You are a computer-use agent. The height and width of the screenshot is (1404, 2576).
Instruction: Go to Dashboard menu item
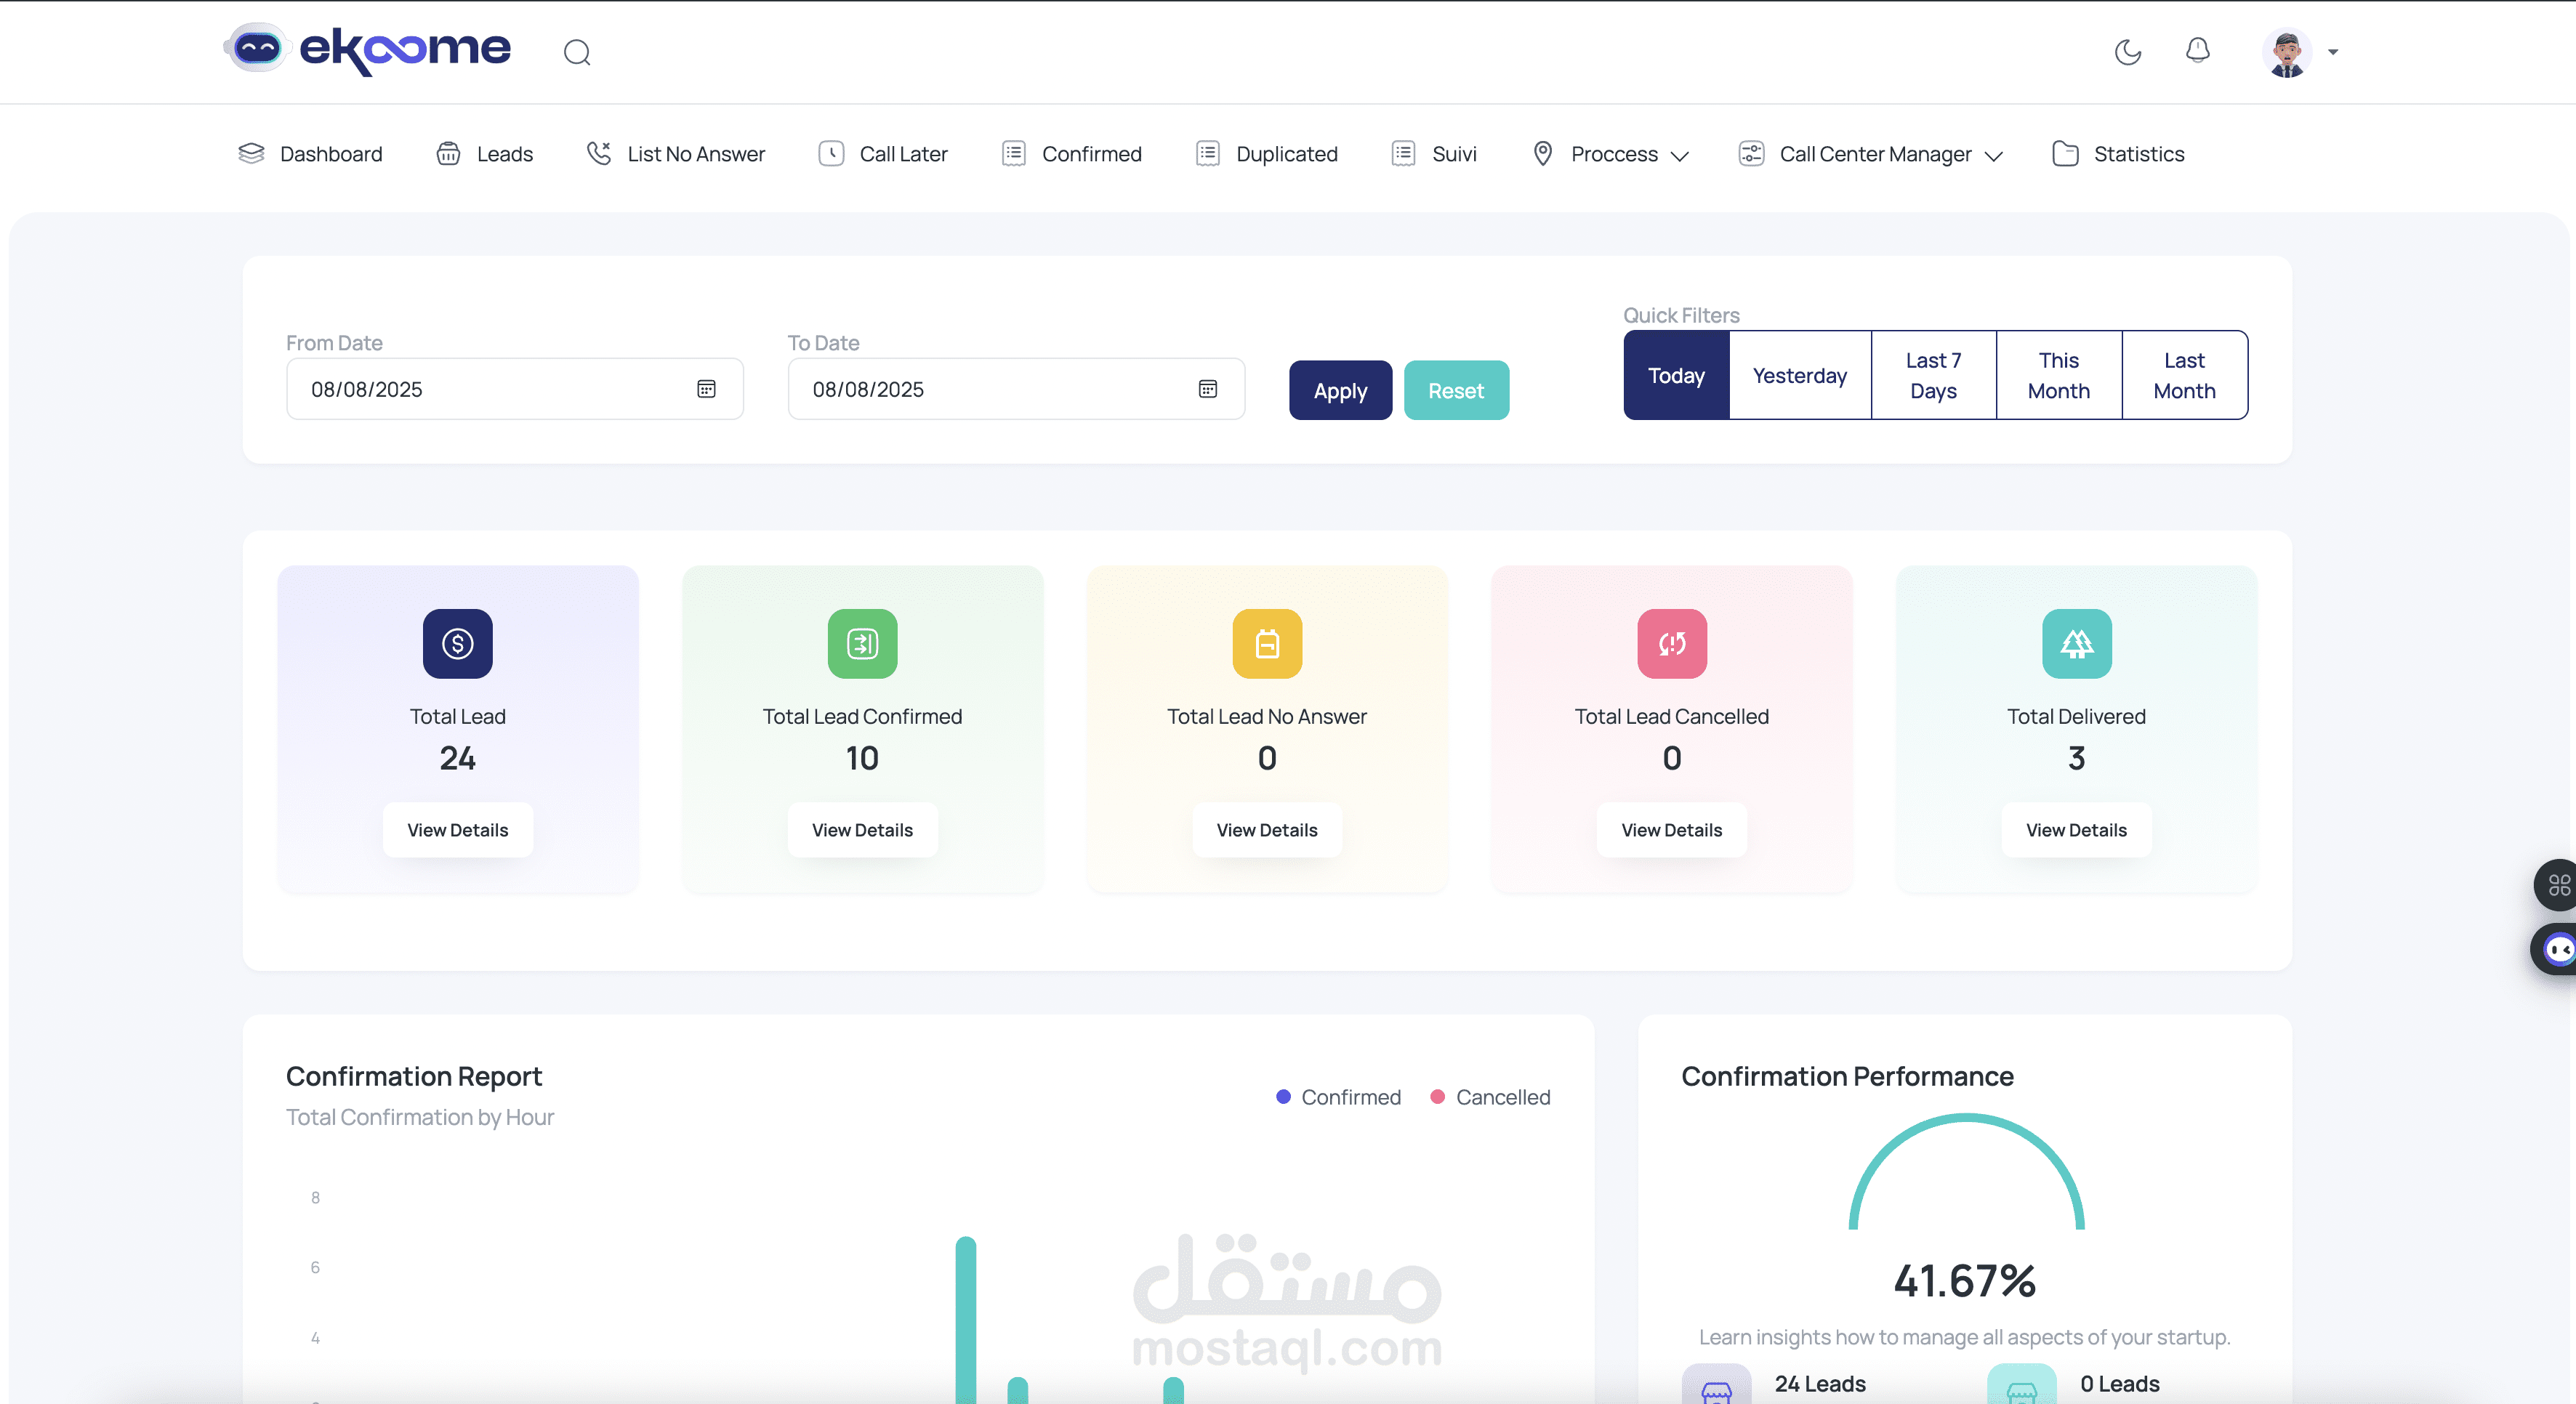click(x=310, y=154)
